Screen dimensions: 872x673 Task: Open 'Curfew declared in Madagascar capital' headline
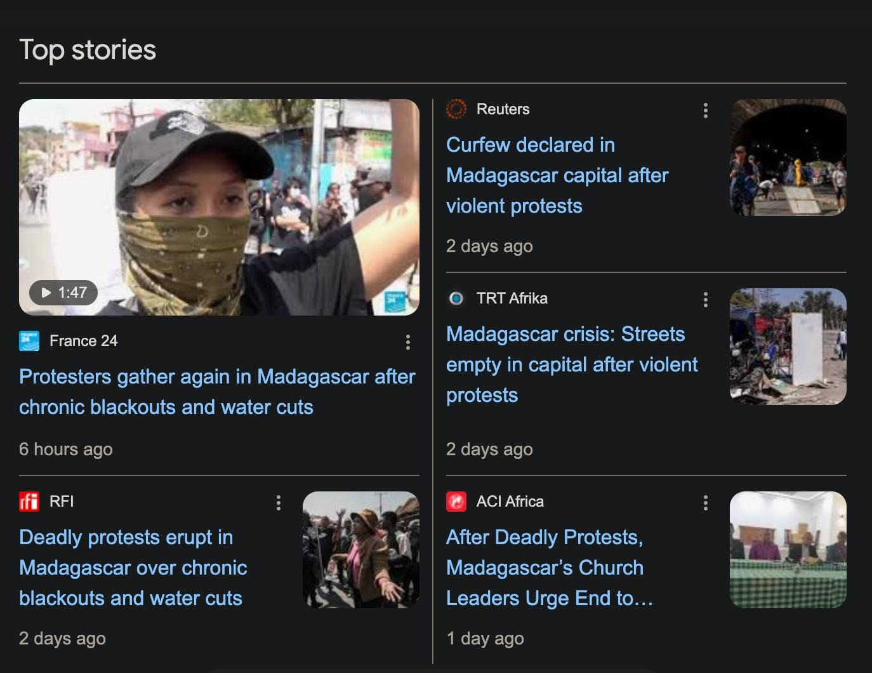pos(557,175)
